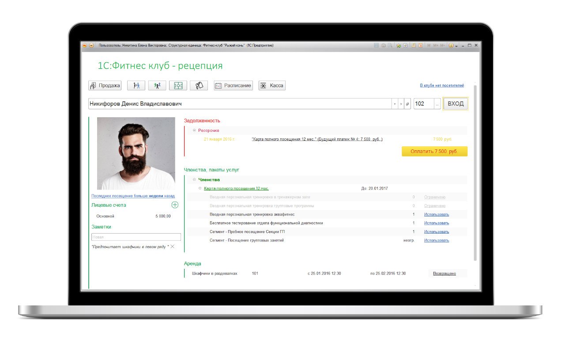565x342 pixels.
Task: Click the vertical scrollbar of the form
Action: [x=475, y=172]
